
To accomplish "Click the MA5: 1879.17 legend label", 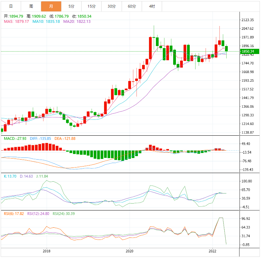I will 17,21.
